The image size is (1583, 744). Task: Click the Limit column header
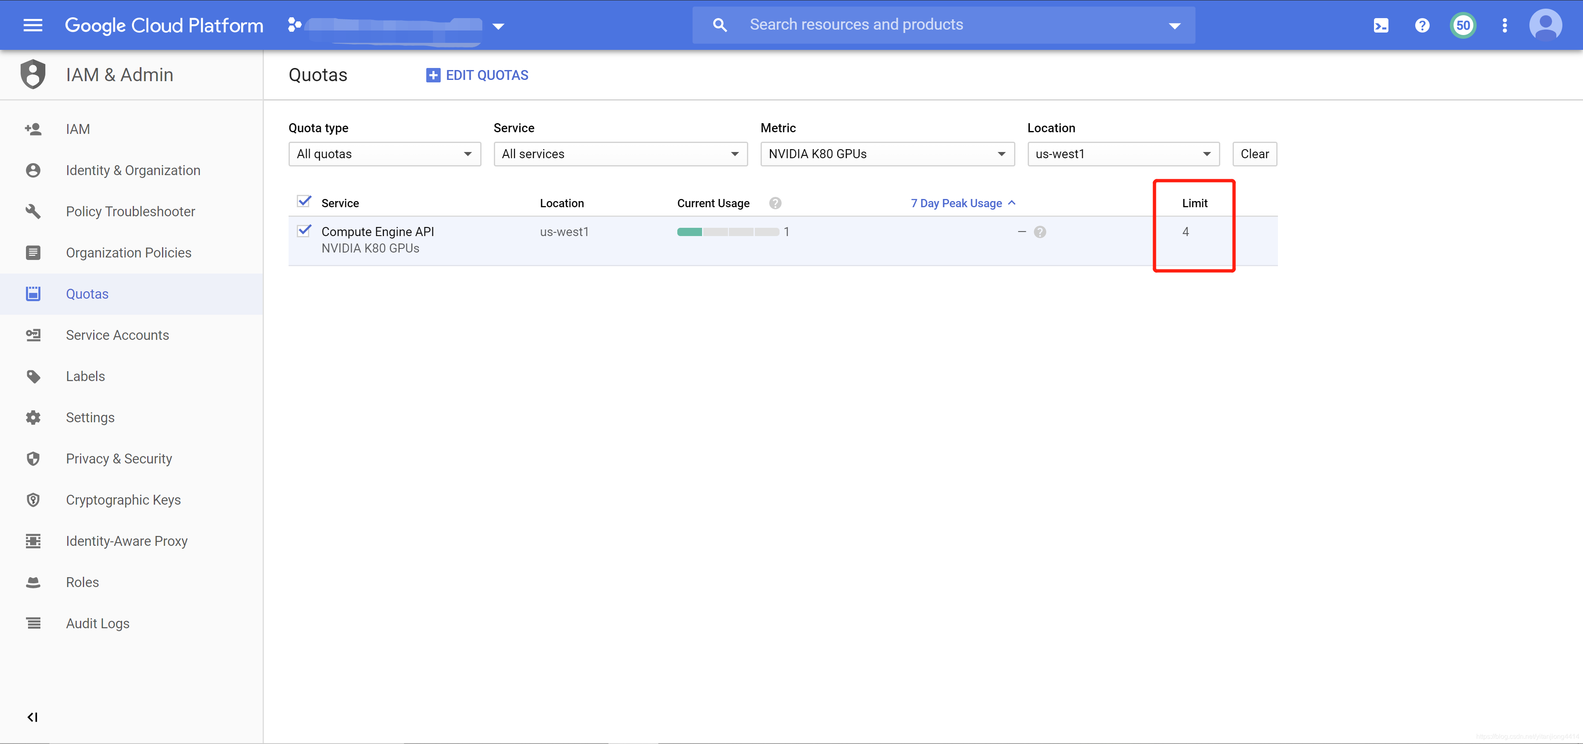point(1194,203)
